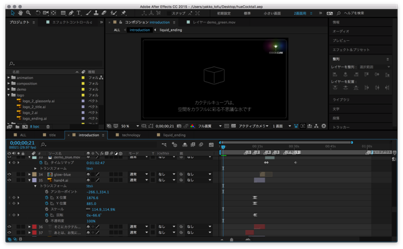The width and height of the screenshot is (403, 249).
Task: Click the new folder icon in Project panel
Action: click(17, 126)
